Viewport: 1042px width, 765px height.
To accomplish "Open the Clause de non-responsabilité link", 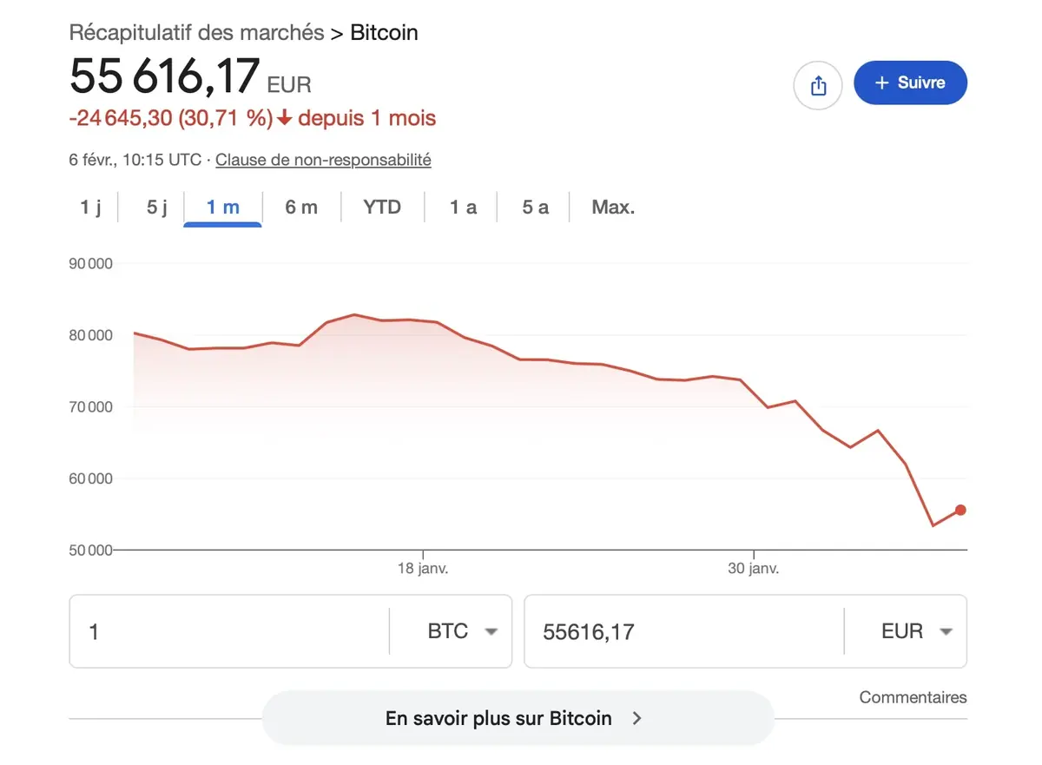I will tap(322, 160).
